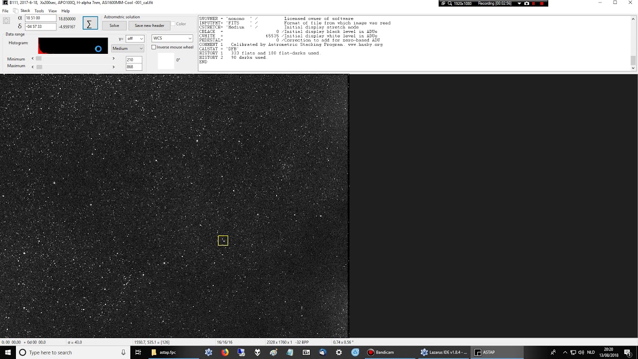Screen dimensions: 638x359
Task: Click the Sigma stack button
Action: click(x=90, y=23)
